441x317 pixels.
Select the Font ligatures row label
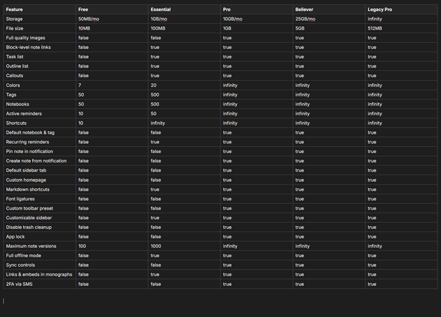pyautogui.click(x=21, y=198)
